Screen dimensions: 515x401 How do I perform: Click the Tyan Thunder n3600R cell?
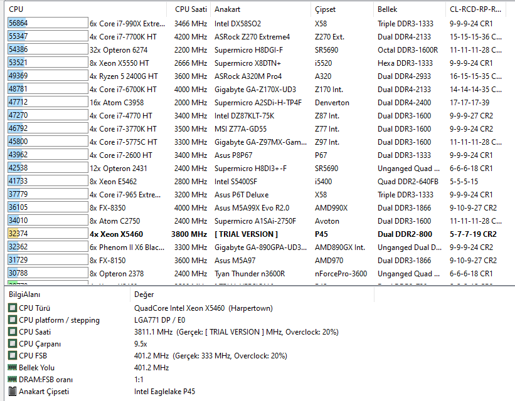(250, 273)
